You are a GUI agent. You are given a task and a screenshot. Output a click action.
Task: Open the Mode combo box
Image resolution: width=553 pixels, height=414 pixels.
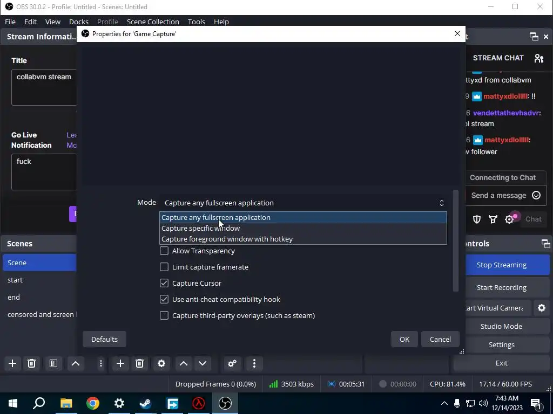(x=304, y=203)
